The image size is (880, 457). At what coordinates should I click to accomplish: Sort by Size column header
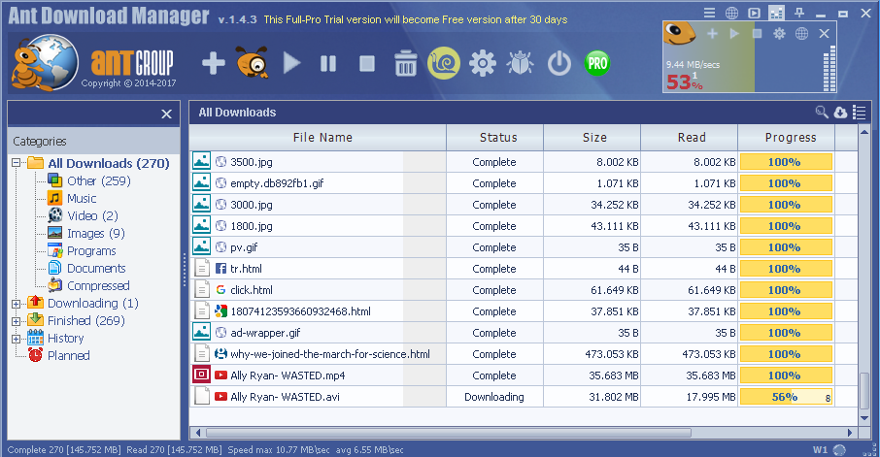(592, 138)
